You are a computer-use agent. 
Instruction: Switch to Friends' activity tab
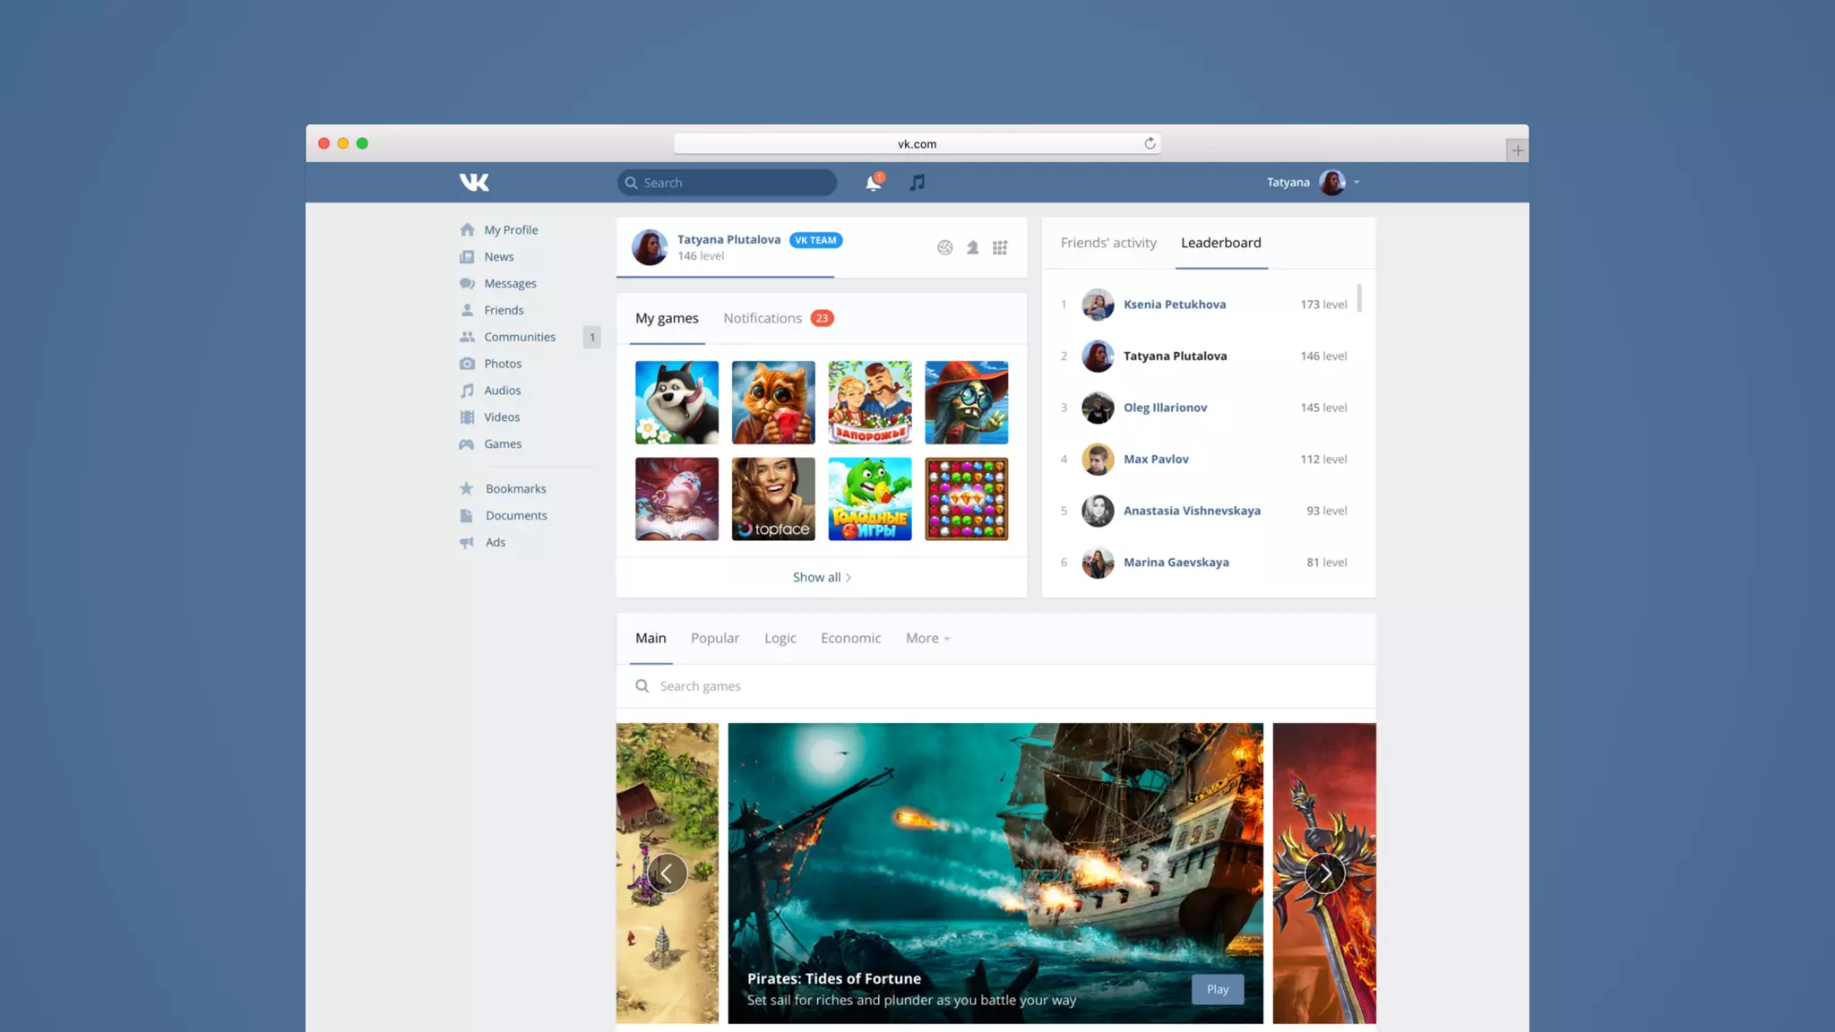(1108, 243)
